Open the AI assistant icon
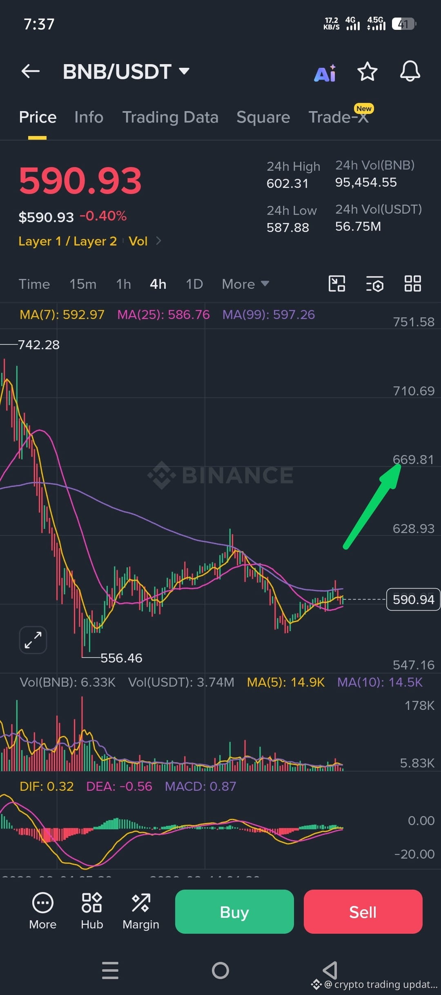The image size is (441, 995). [x=325, y=73]
